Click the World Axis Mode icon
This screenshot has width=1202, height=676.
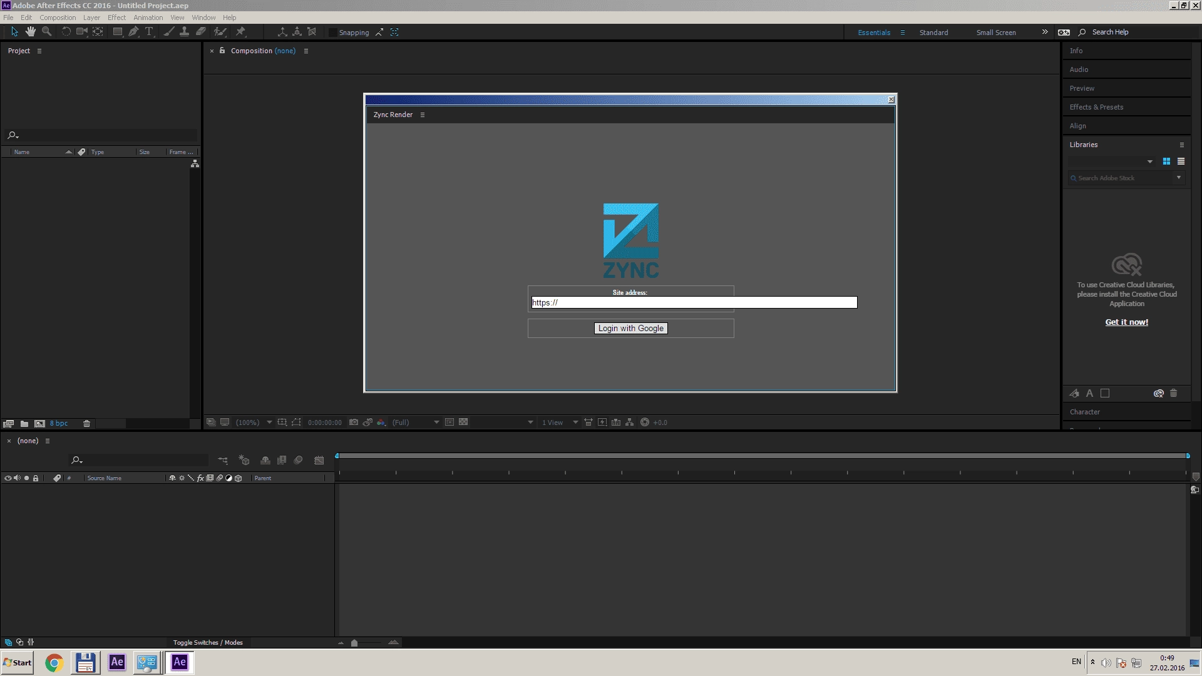297,32
